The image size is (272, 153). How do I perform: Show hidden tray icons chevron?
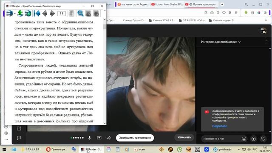click(239, 149)
